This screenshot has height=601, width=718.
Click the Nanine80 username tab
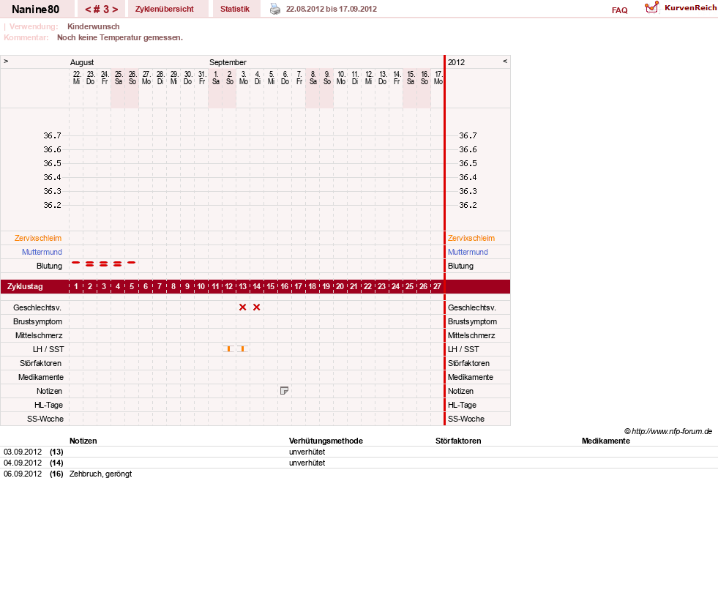tap(36, 10)
